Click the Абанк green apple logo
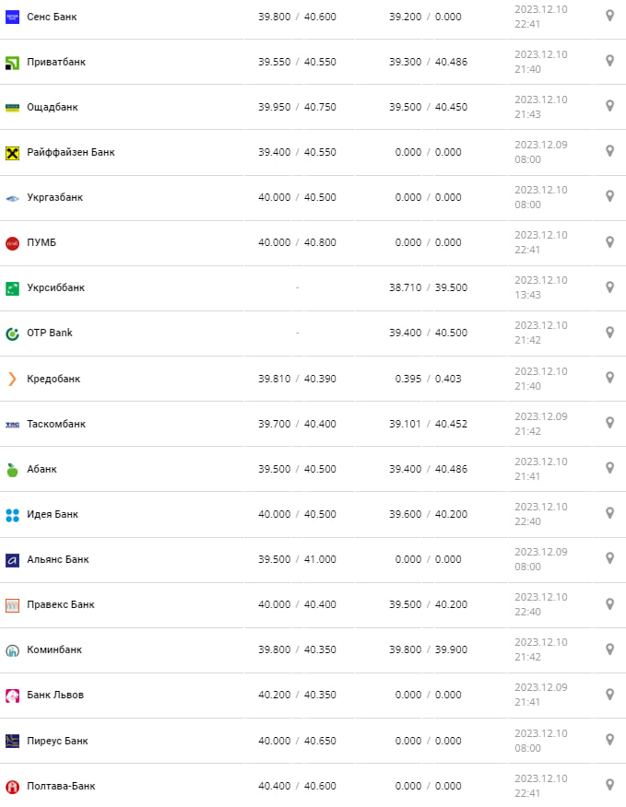Screen dimensions: 626x807 click(x=12, y=470)
